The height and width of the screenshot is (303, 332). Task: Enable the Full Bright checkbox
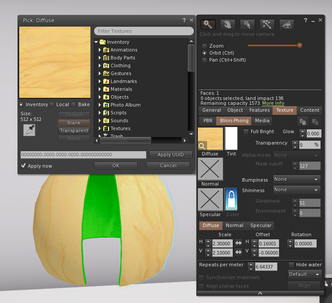(246, 131)
